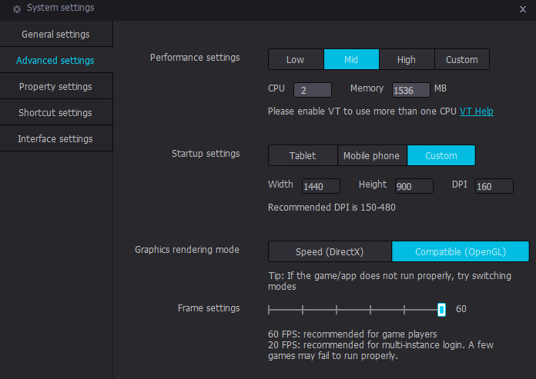Go to the Shortcut settings tab
The width and height of the screenshot is (536, 379).
point(55,113)
